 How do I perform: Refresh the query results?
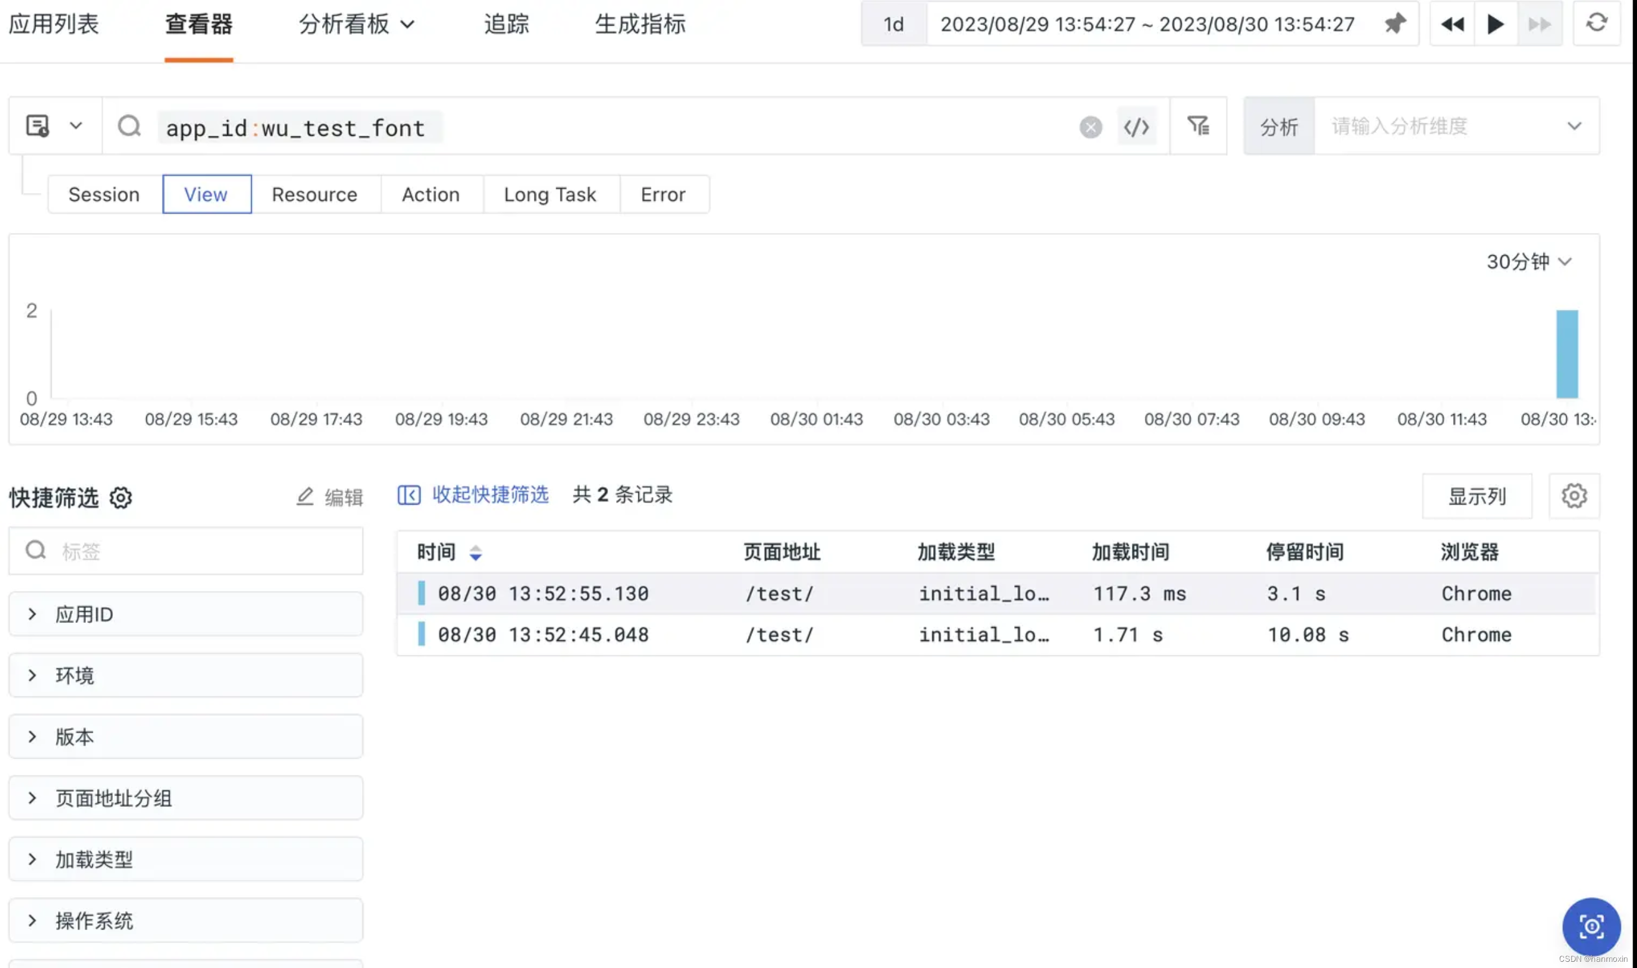point(1598,24)
